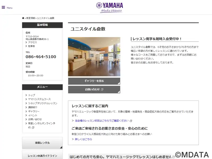
Task: Click the レッスンに関するご案内 heading
Action: [90, 106]
